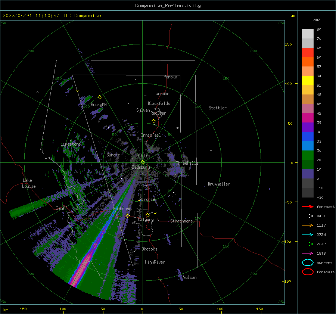Click the orange 111V arrow in the legend
Screen dimensions: 336x314
[x=308, y=225]
